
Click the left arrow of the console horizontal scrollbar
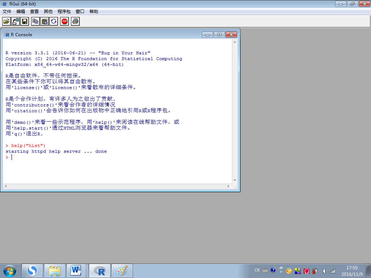[6, 186]
